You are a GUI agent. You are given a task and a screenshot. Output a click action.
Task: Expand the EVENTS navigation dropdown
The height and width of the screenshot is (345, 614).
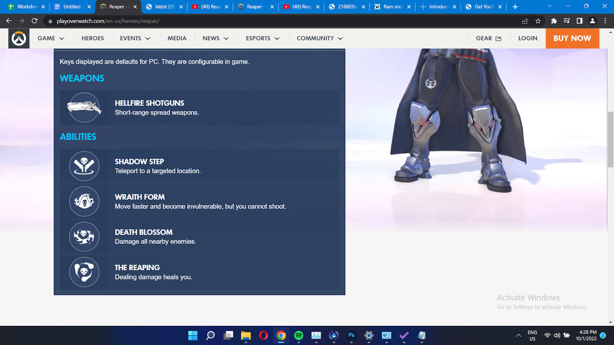click(135, 38)
